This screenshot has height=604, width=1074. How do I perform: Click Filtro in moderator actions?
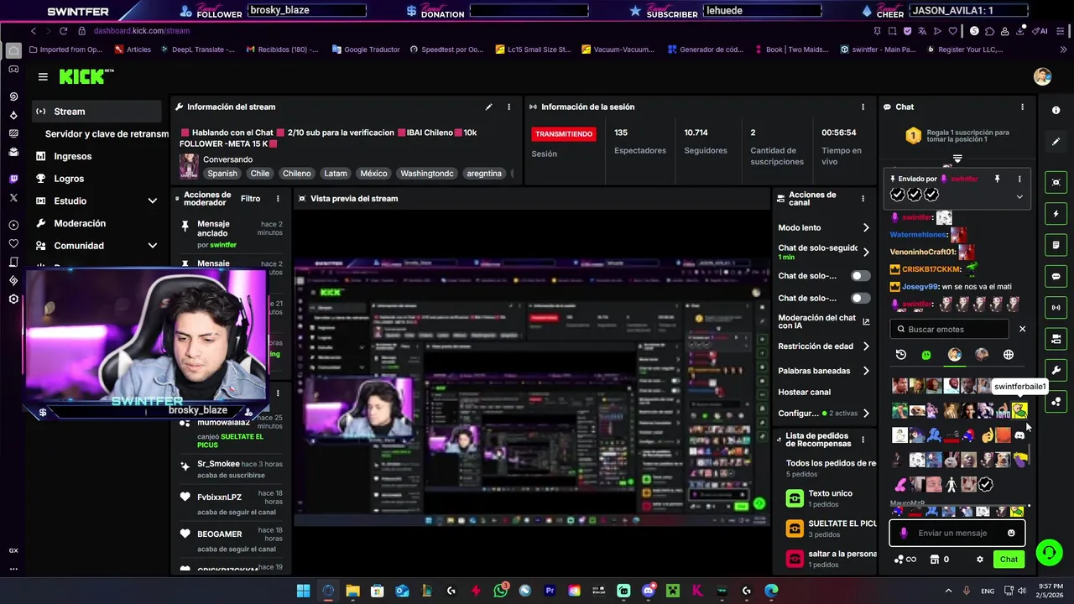pos(250,199)
